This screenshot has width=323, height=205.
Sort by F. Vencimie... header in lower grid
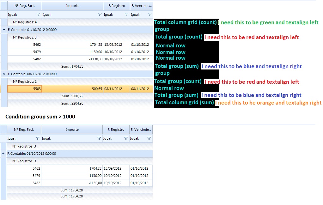pyautogui.click(x=141, y=130)
